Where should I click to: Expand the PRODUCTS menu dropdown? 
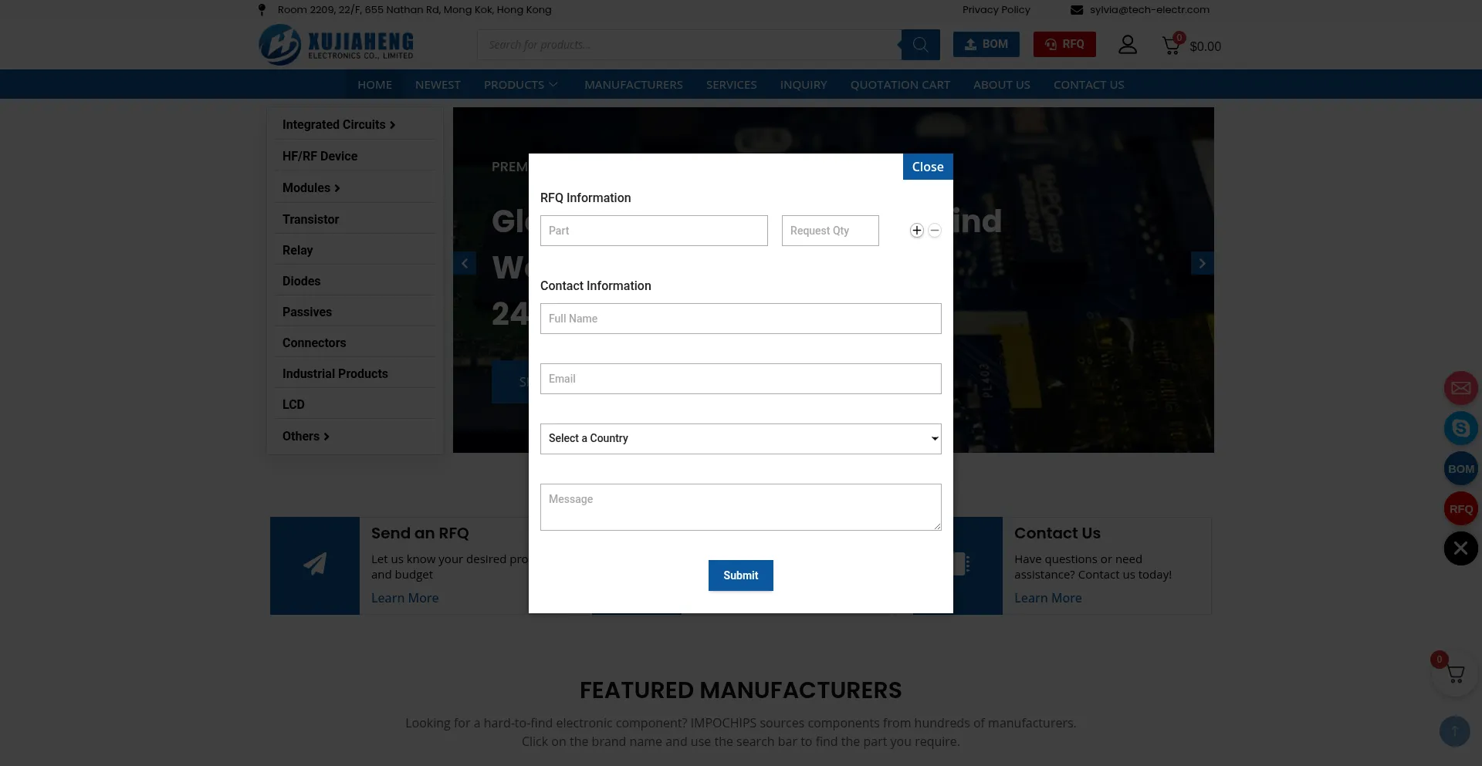pyautogui.click(x=521, y=85)
